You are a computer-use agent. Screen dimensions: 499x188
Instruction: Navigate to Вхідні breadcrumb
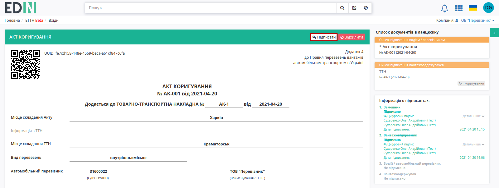click(x=54, y=21)
